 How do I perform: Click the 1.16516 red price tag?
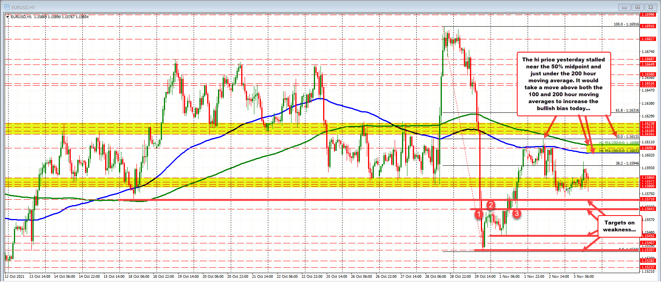[x=648, y=84]
